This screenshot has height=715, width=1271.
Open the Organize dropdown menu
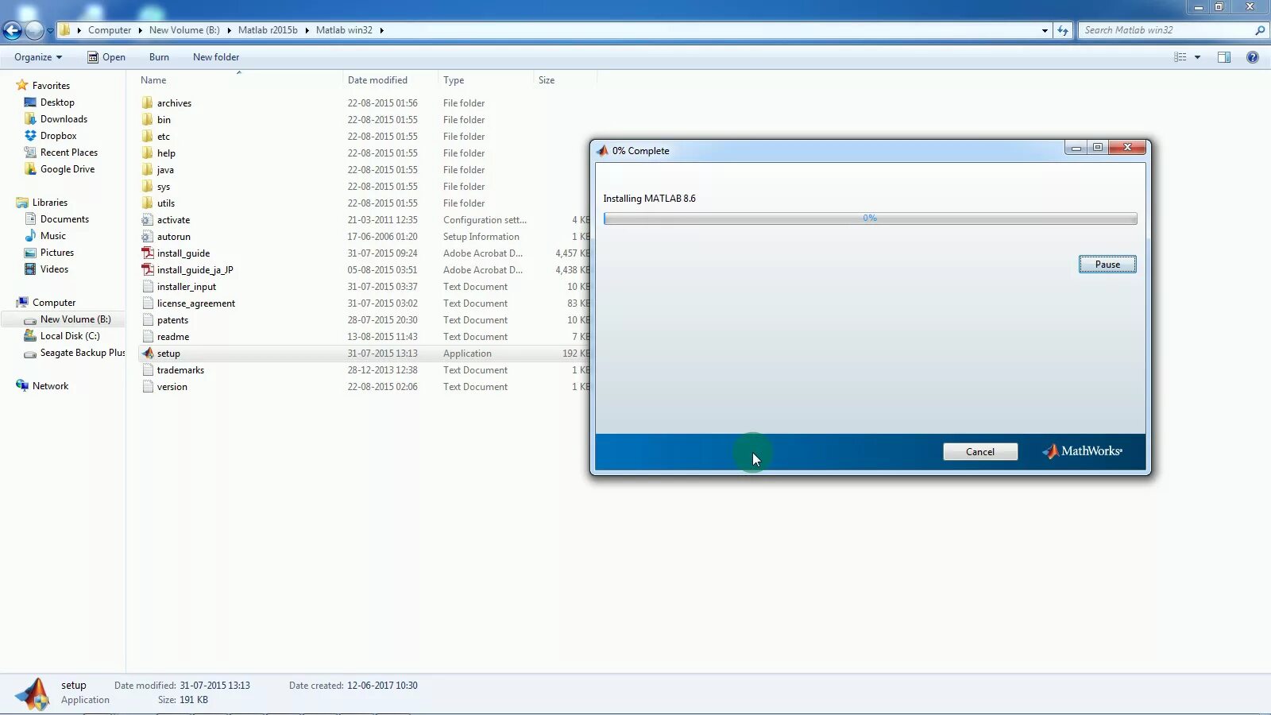(38, 57)
